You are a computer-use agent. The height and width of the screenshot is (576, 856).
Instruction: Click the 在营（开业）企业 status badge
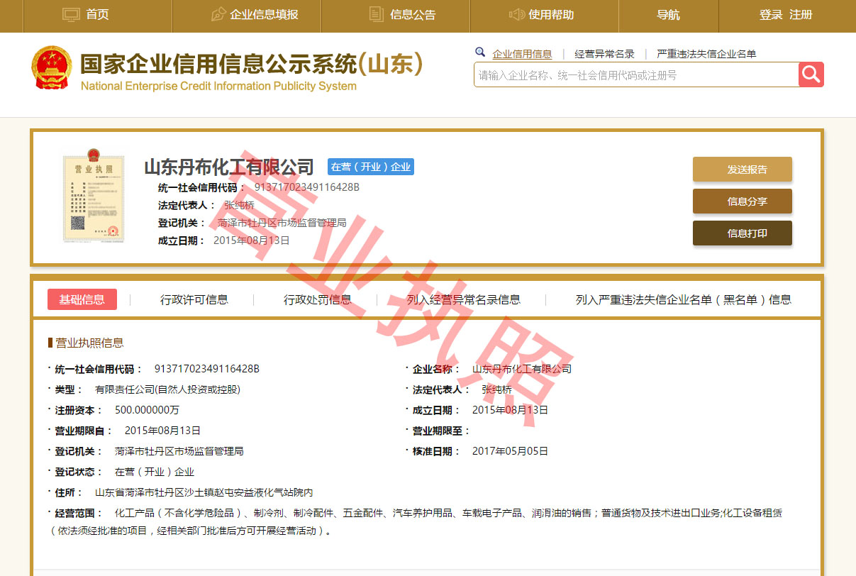pyautogui.click(x=371, y=167)
